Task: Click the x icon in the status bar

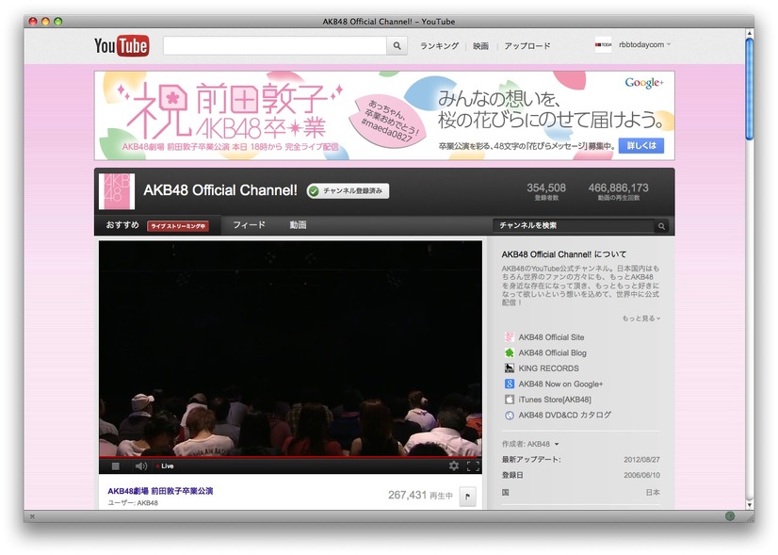Action: coord(32,516)
